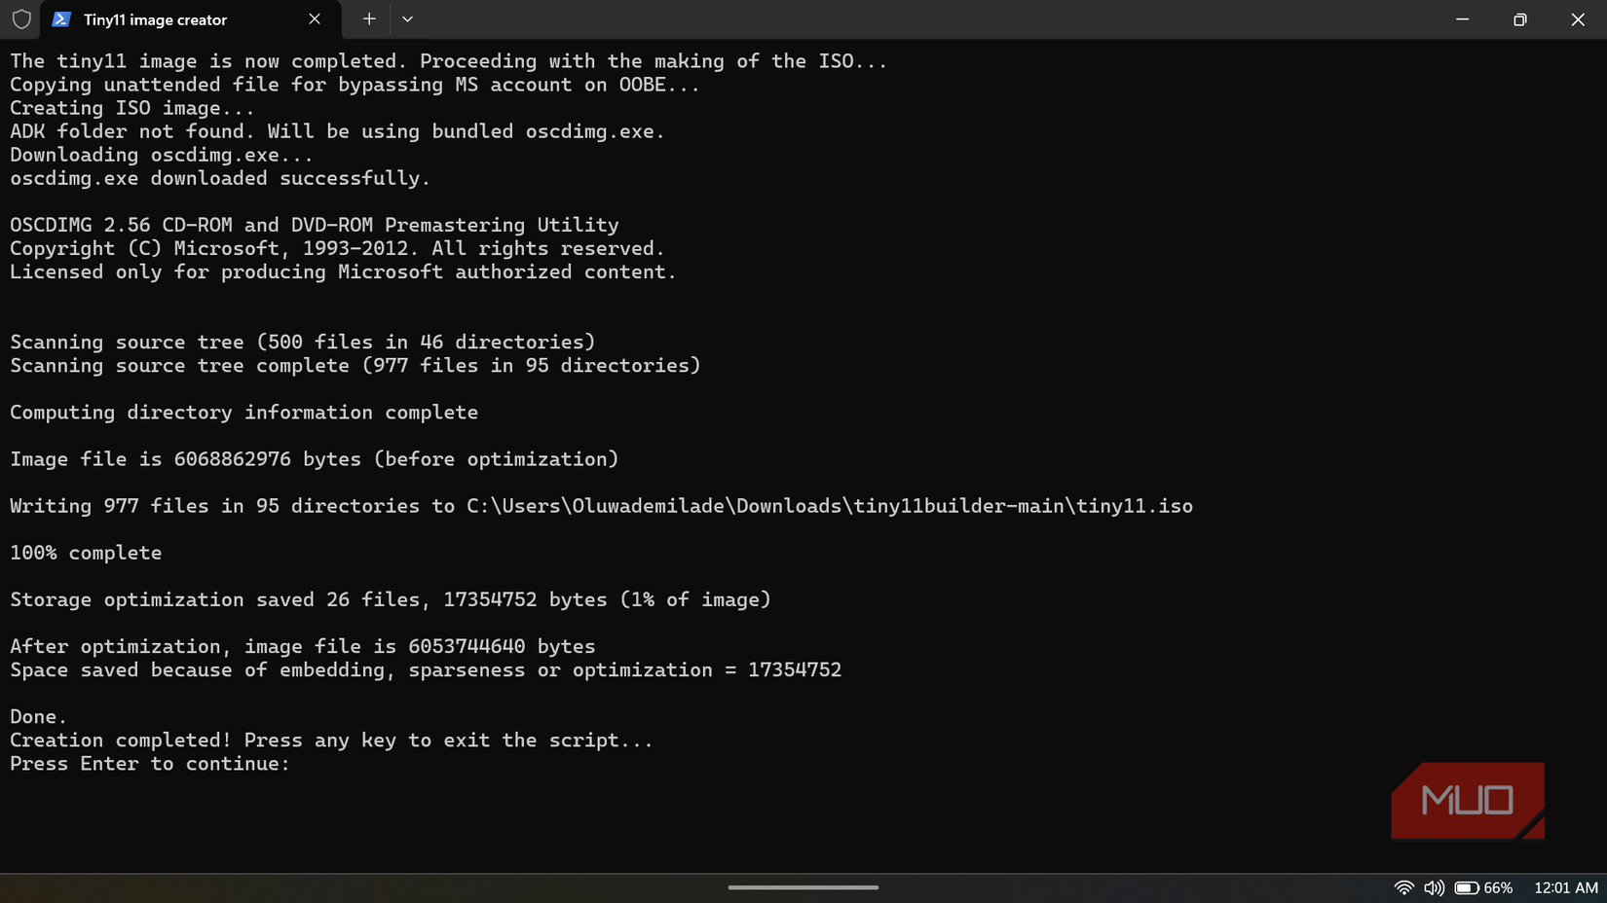Click the X to close the Tiny11 tab
Image resolution: width=1607 pixels, height=903 pixels.
[x=315, y=18]
